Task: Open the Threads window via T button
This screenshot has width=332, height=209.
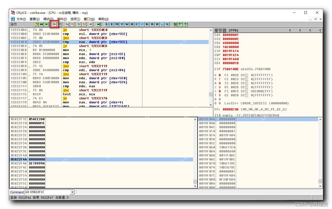Action: 121,24
